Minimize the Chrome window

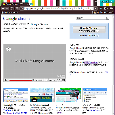tap(103, 1)
